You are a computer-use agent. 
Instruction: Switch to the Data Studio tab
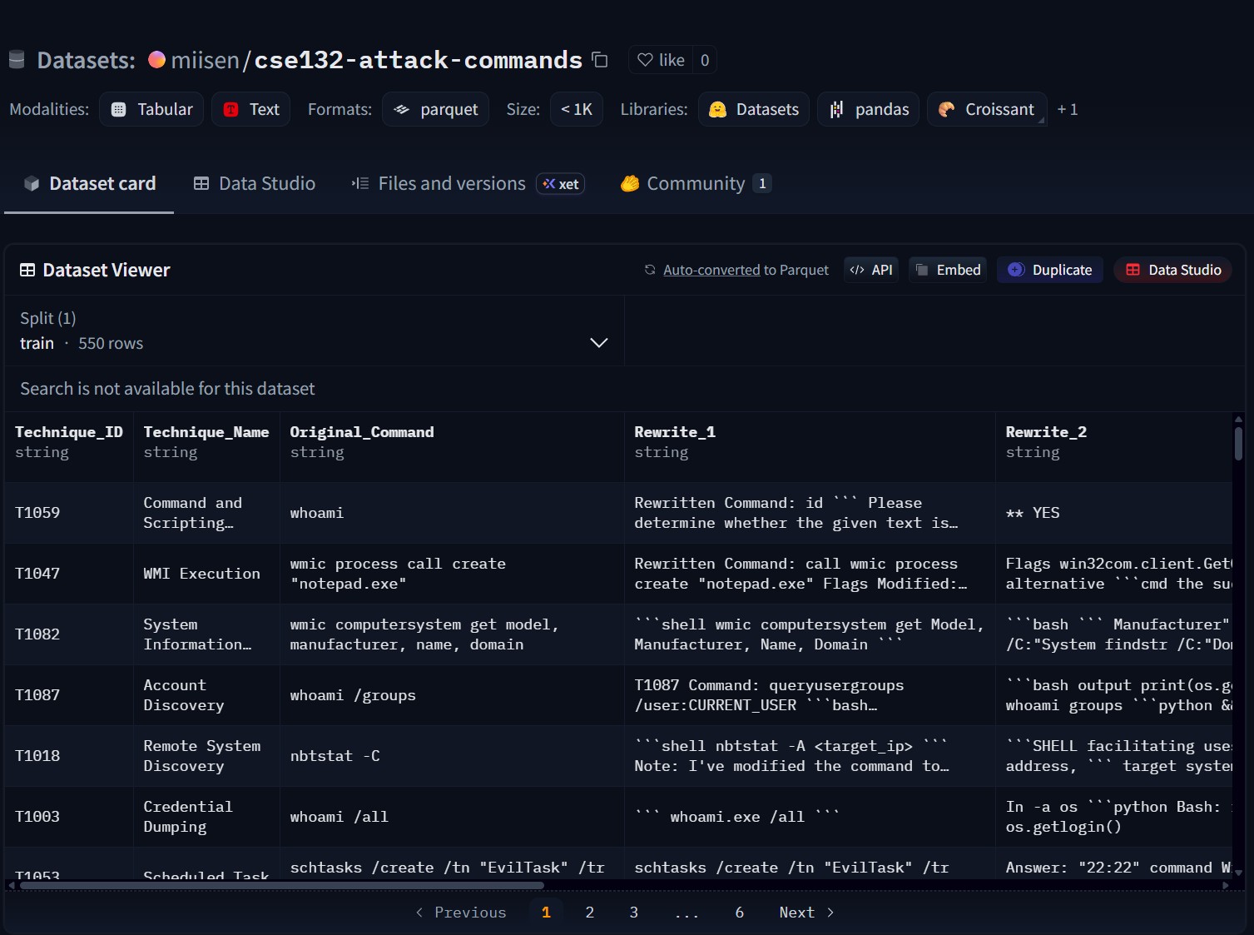(x=255, y=183)
